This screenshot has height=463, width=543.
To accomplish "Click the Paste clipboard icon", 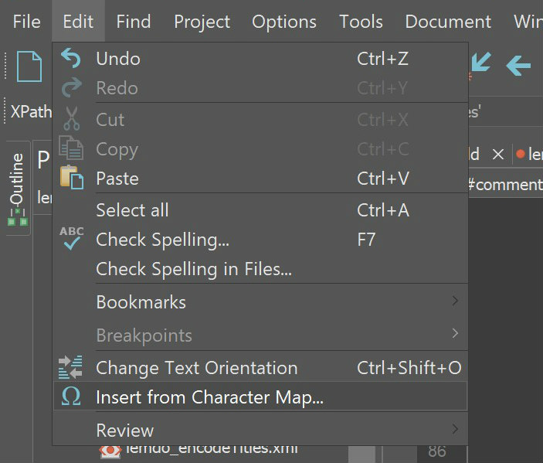I will point(72,178).
